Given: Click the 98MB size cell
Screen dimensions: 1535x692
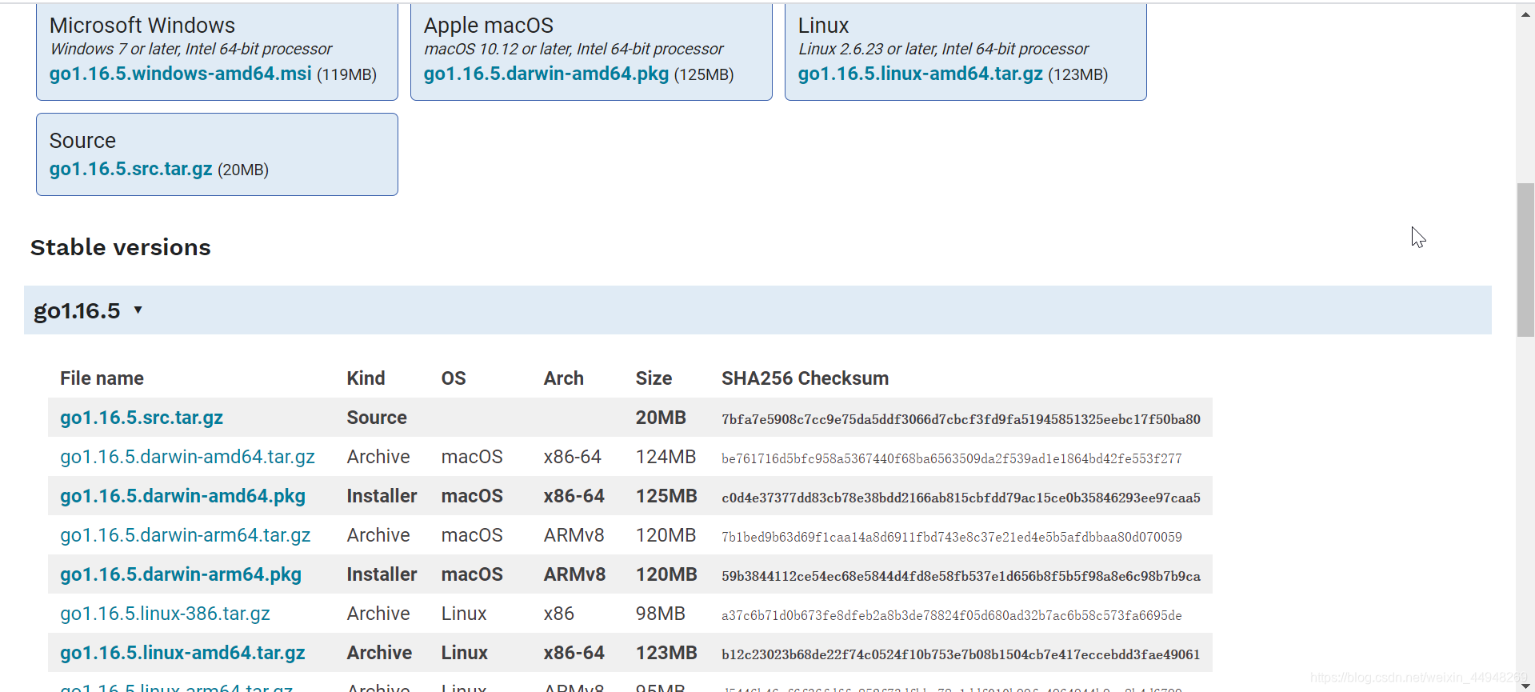Looking at the screenshot, I should coord(661,614).
